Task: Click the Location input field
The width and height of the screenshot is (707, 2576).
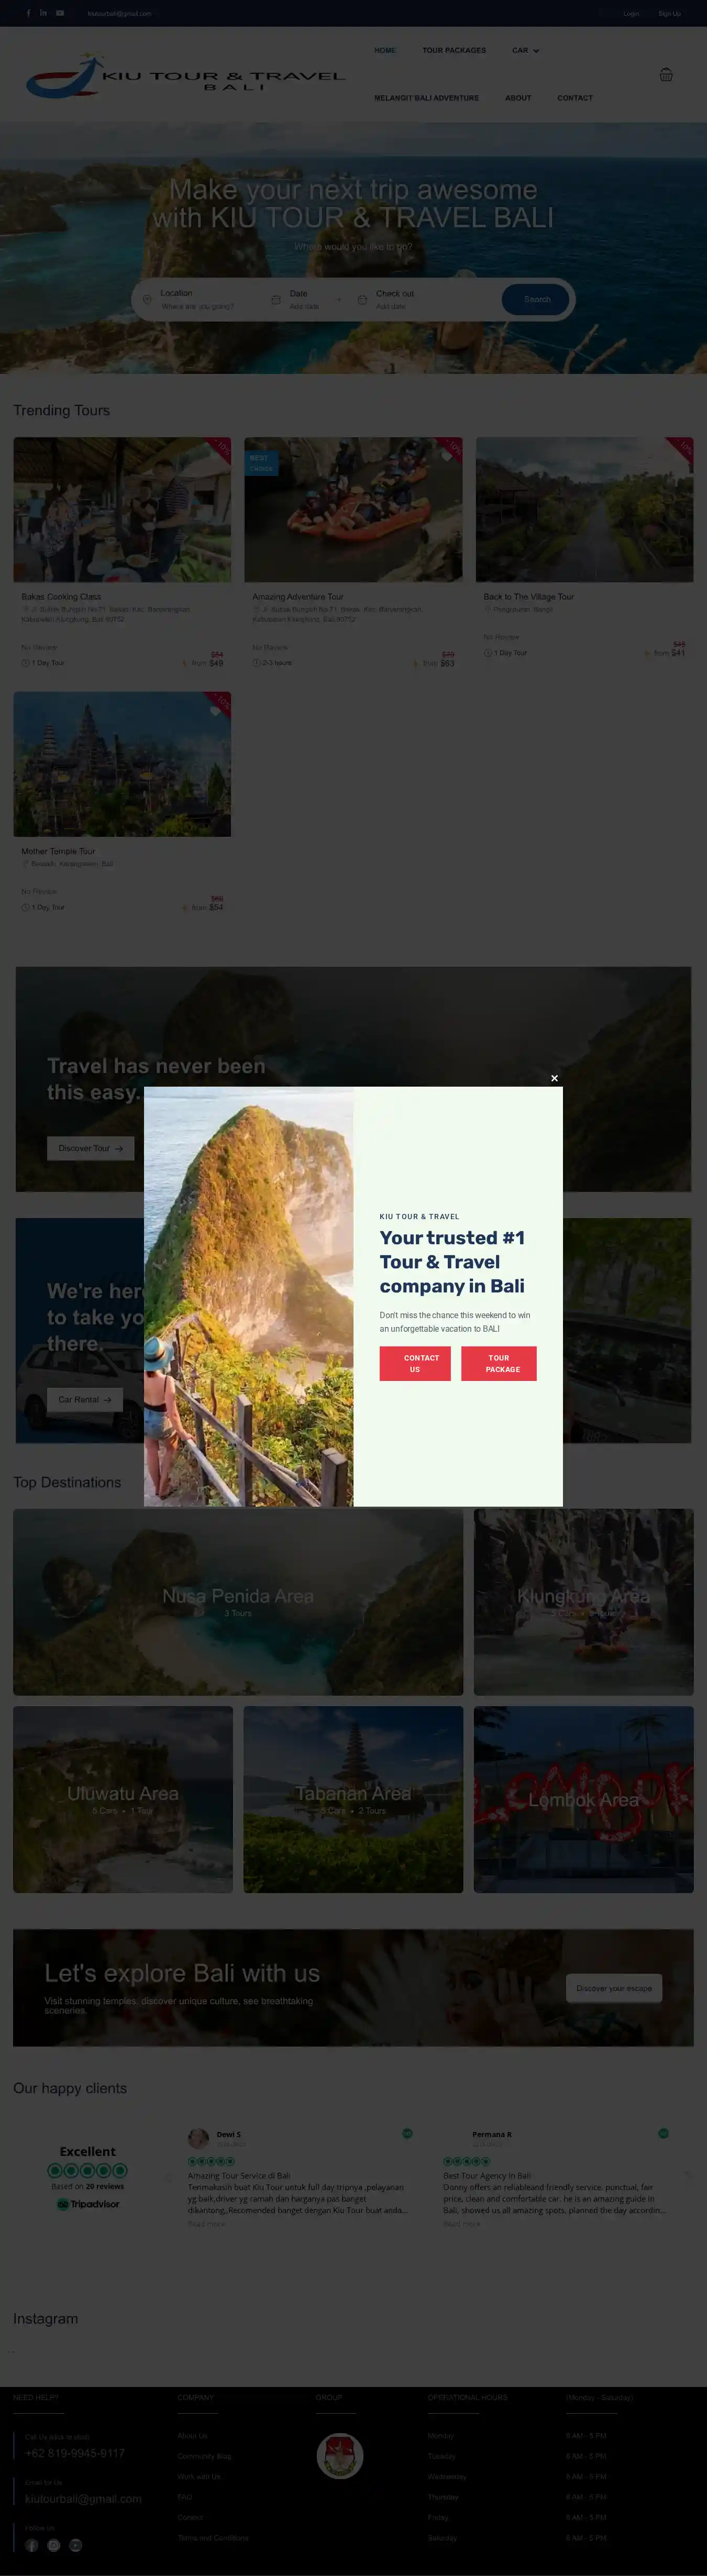Action: tap(200, 299)
